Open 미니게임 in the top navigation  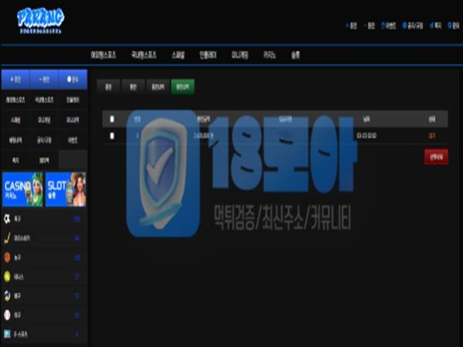240,55
